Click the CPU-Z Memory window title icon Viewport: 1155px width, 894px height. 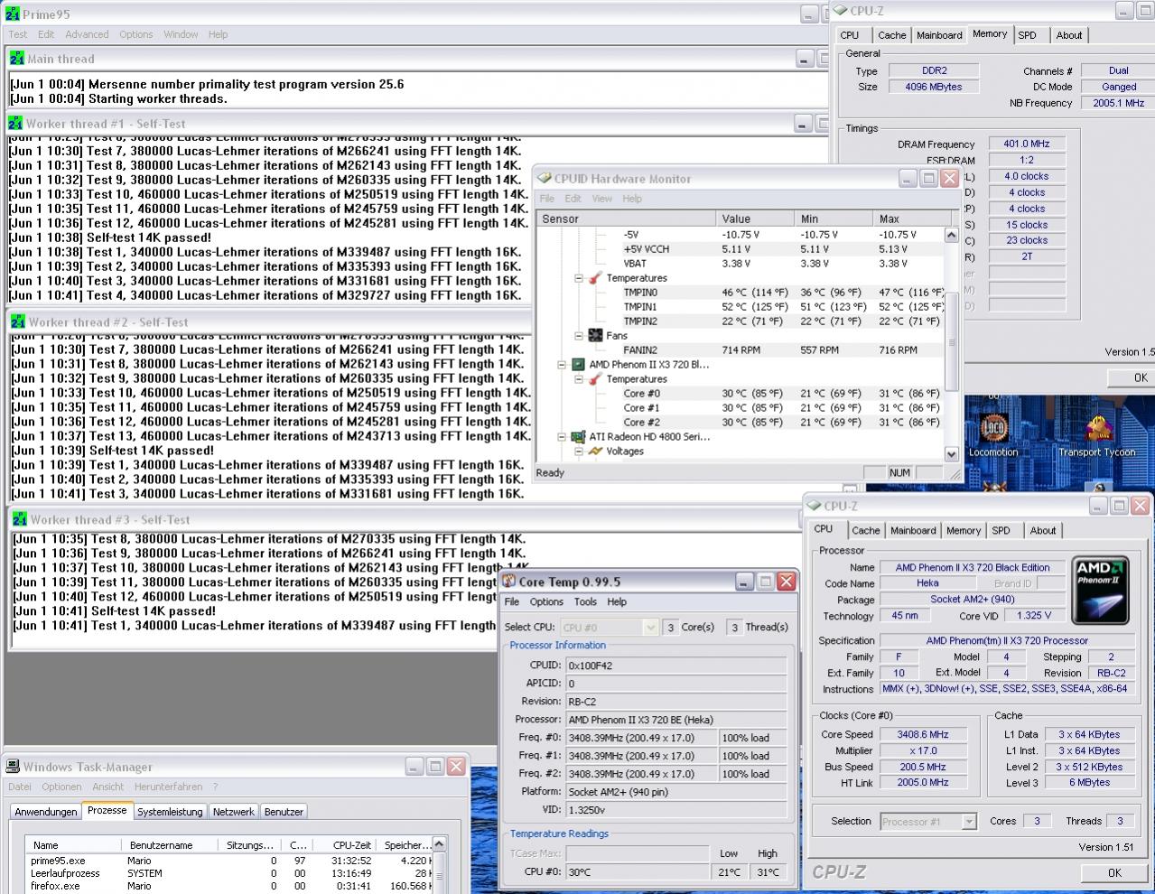(x=840, y=11)
